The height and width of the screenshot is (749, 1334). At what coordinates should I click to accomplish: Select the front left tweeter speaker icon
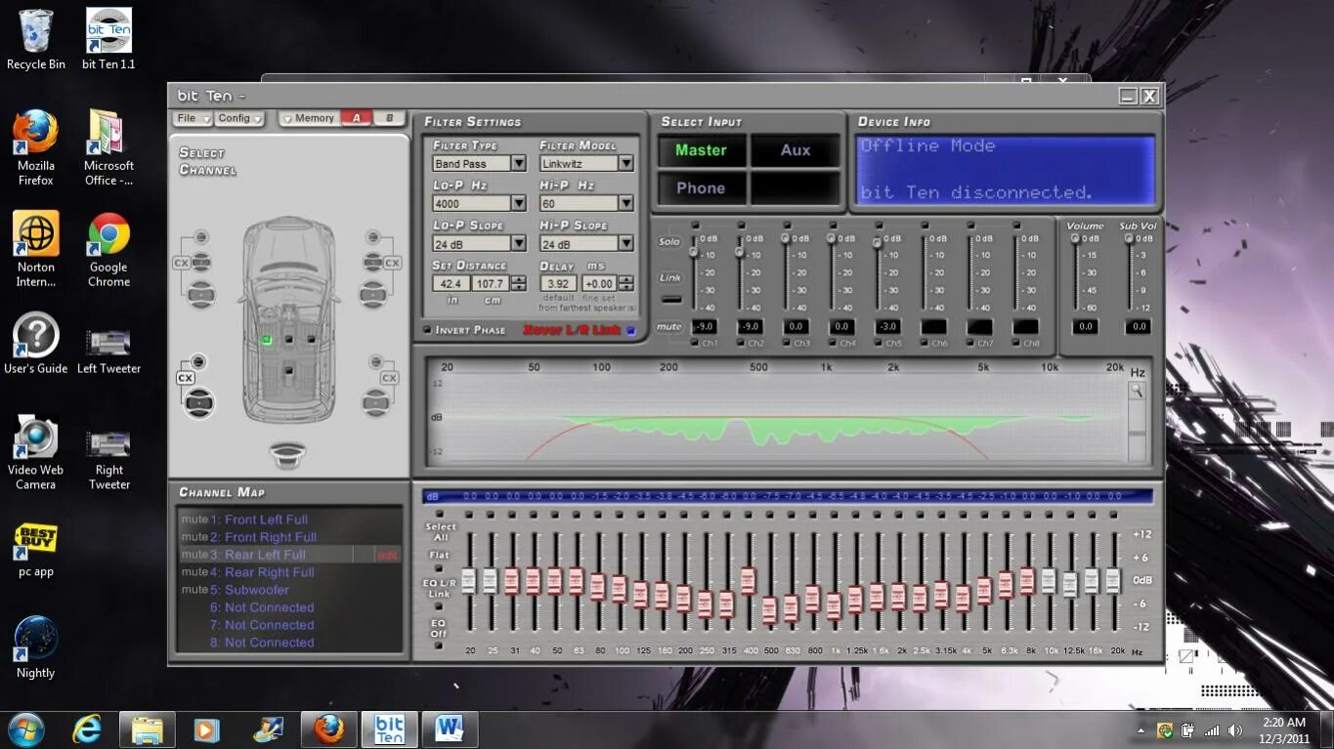(x=201, y=237)
